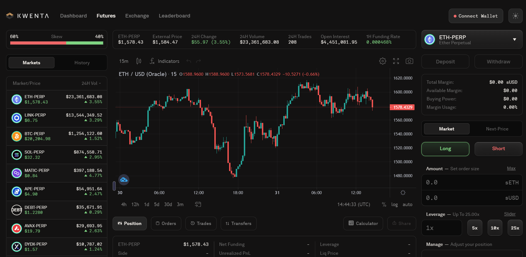Toggle log scale on chart
Image resolution: width=526 pixels, height=257 pixels.
[x=394, y=204]
